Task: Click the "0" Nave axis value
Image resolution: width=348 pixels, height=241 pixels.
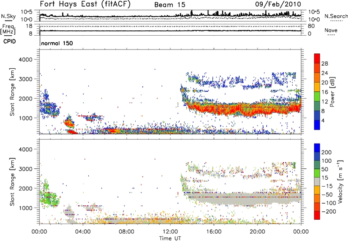Action: [x=310, y=34]
